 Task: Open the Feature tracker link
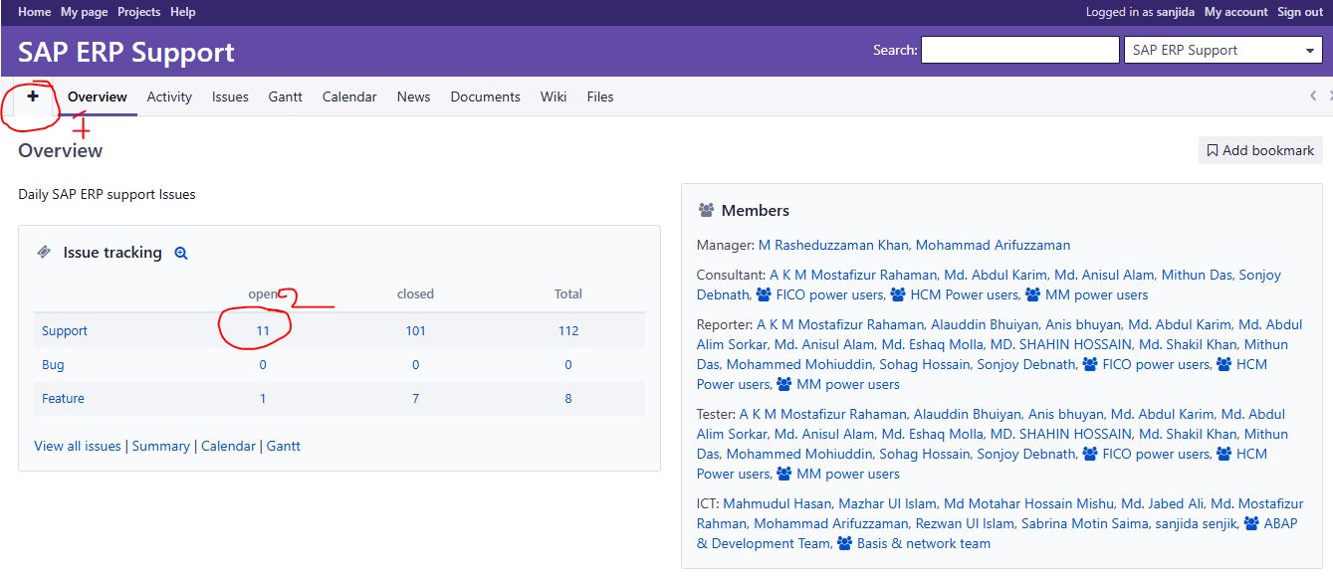[x=63, y=399]
